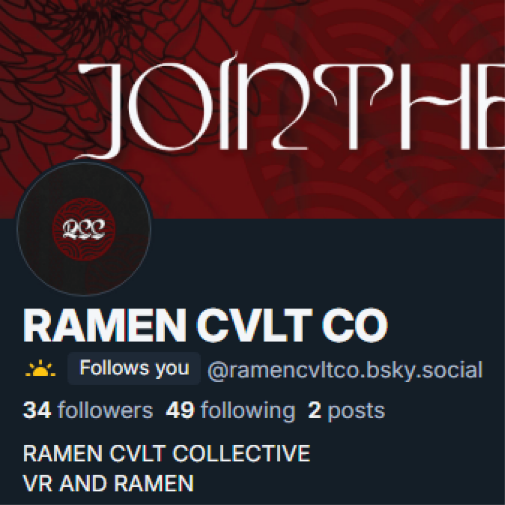Open the 34 followers list
Screen dimensions: 505x505
[x=88, y=410]
